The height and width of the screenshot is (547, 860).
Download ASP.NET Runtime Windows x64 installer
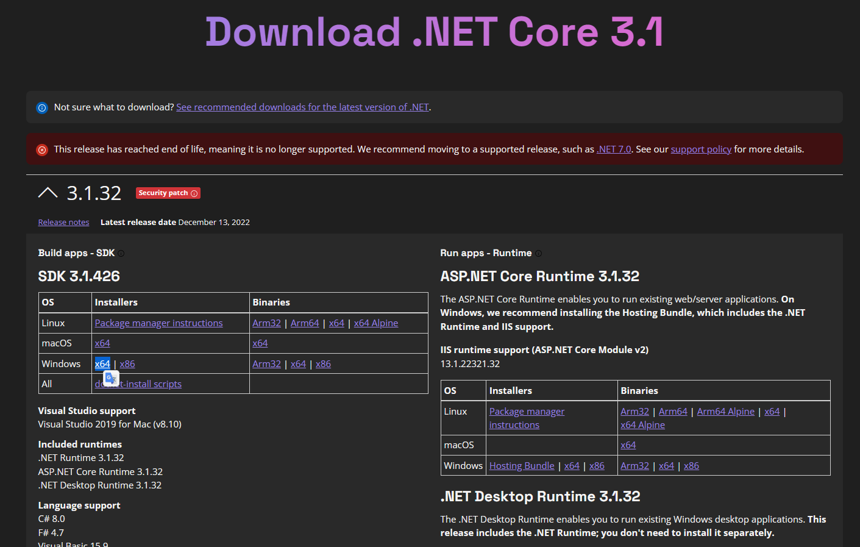[x=572, y=466]
